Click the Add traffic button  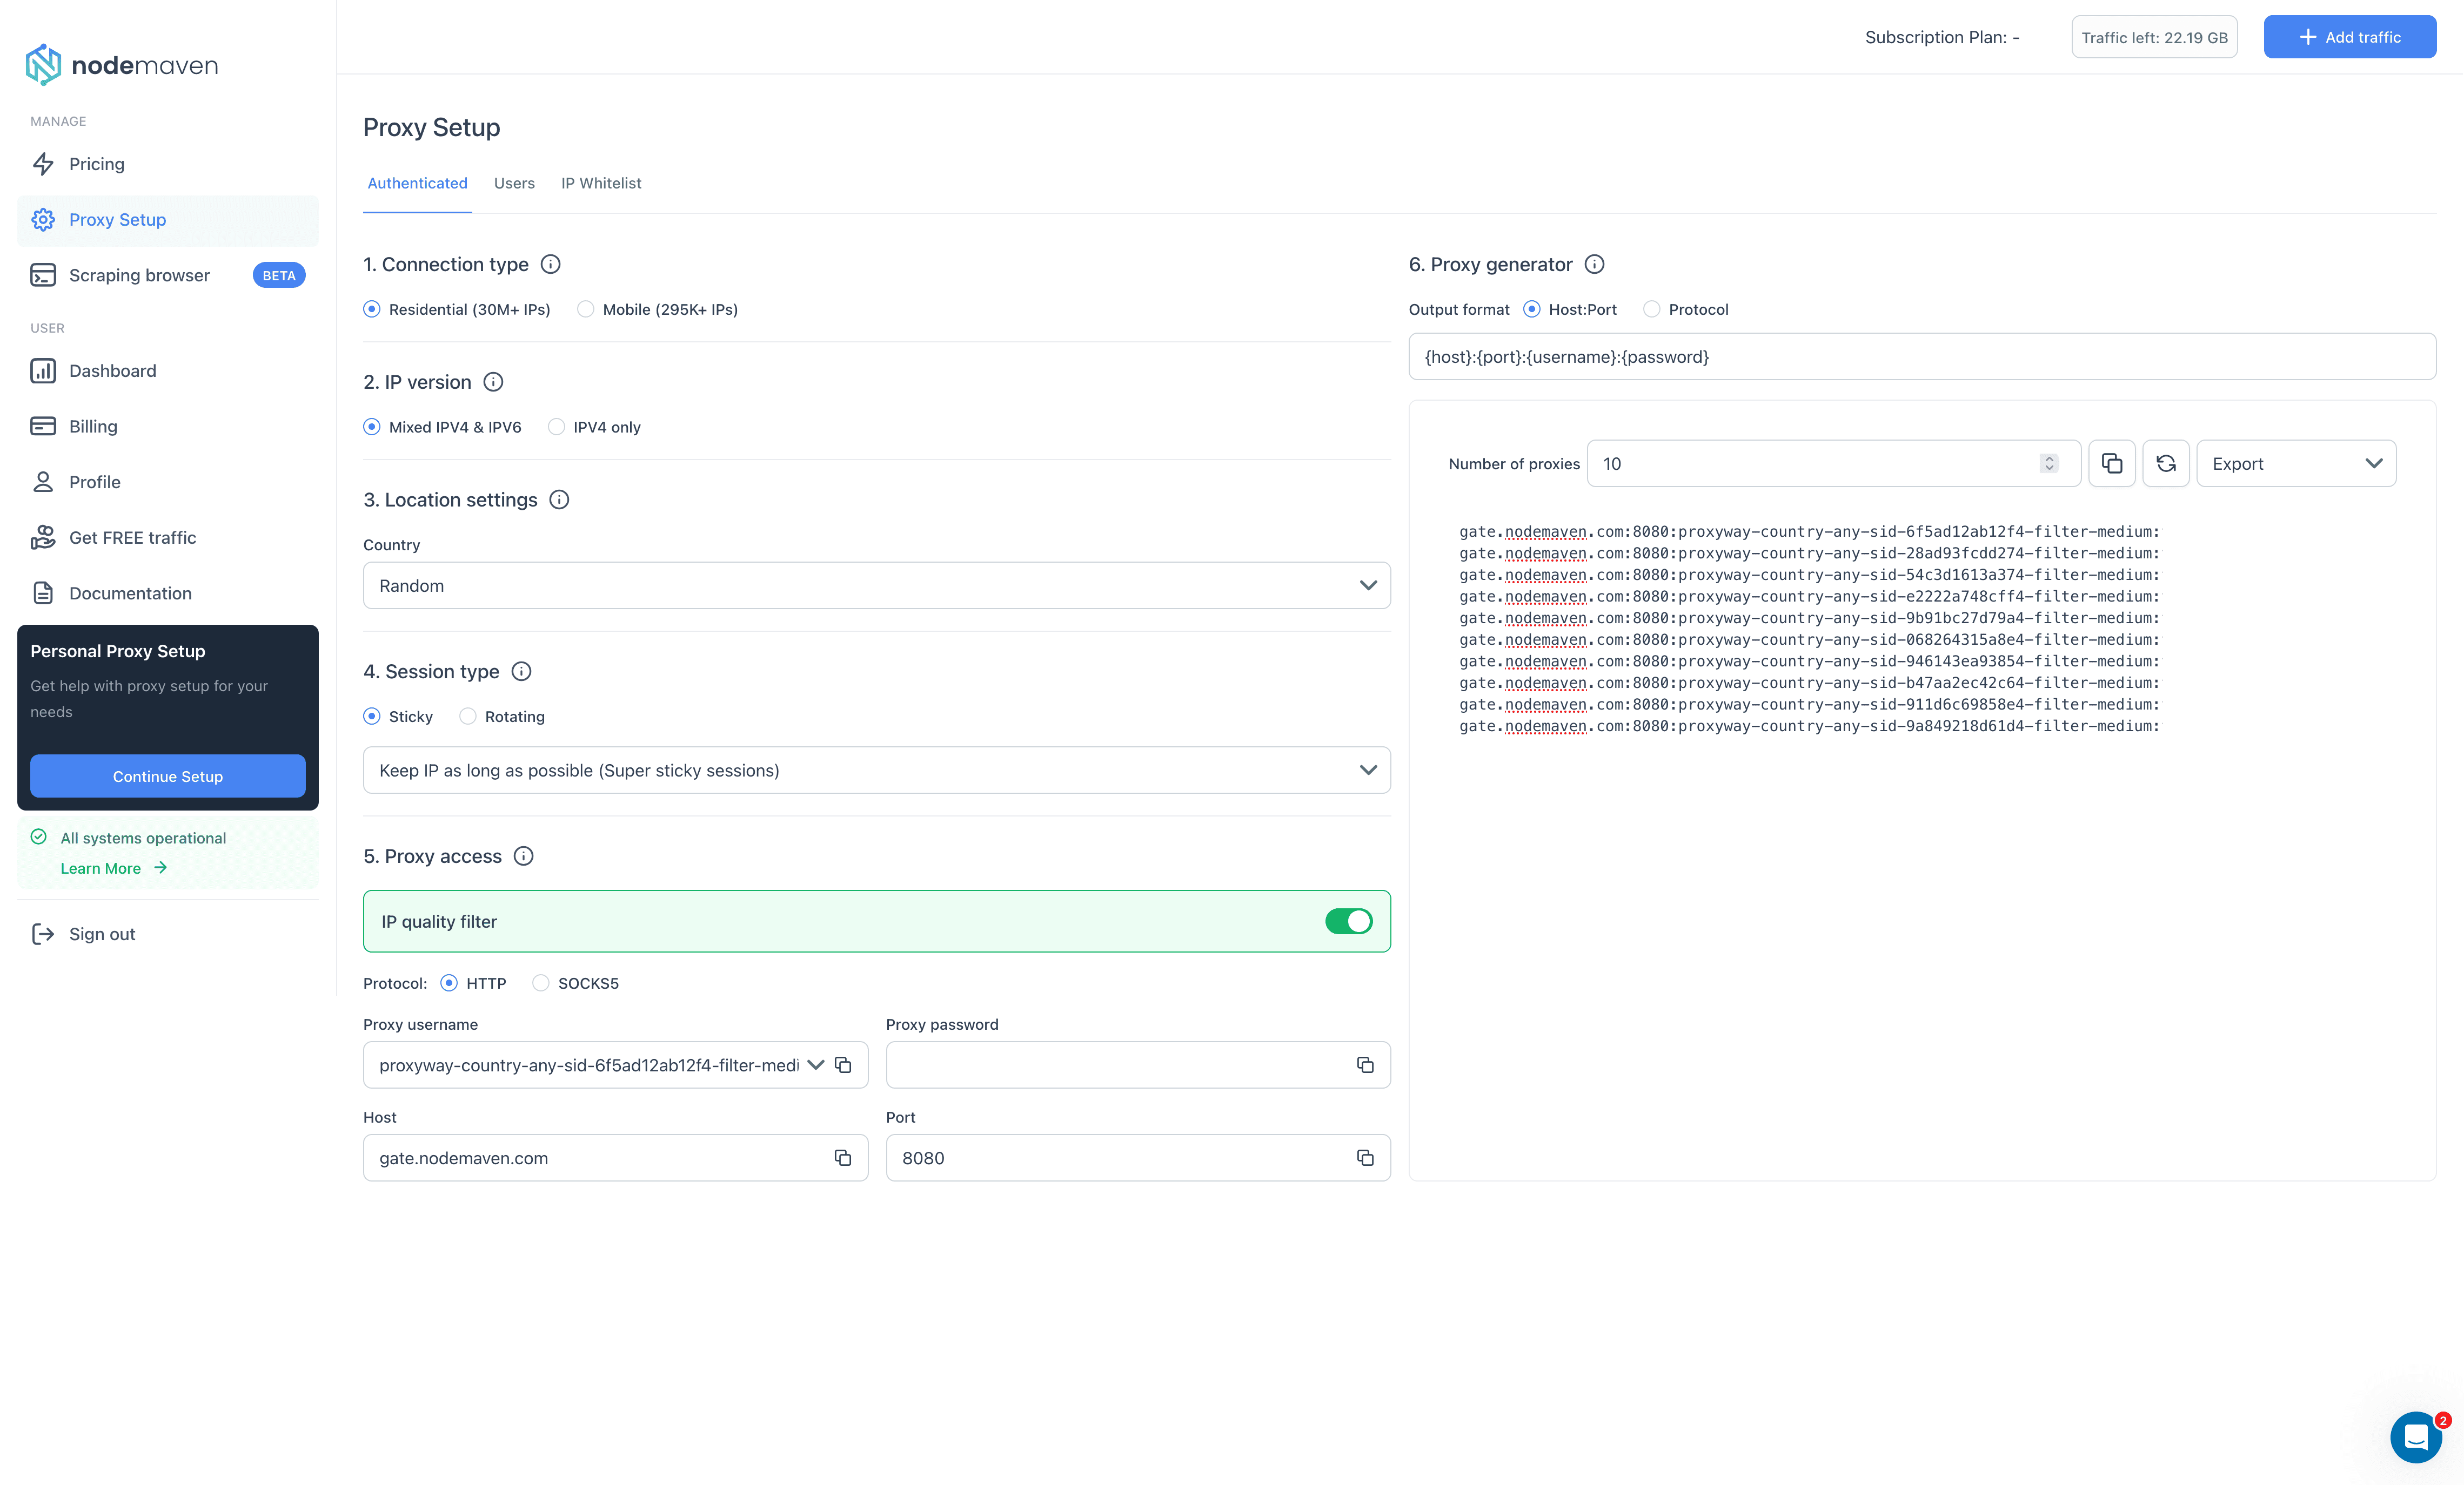[2349, 36]
